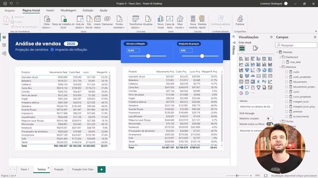
Task: Click the Pesquisar fields search box
Action: tap(296, 45)
